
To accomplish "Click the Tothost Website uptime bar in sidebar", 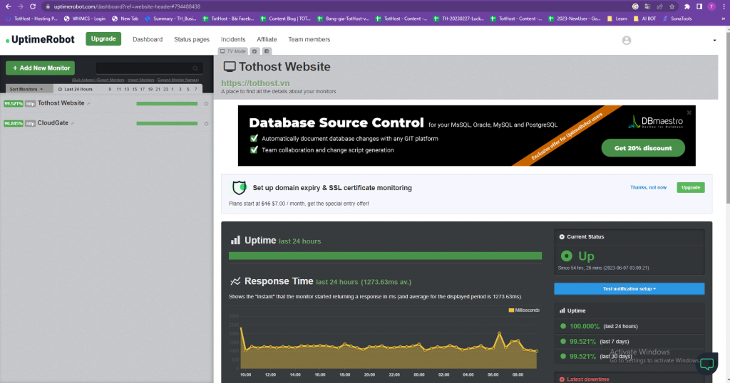I will point(167,104).
